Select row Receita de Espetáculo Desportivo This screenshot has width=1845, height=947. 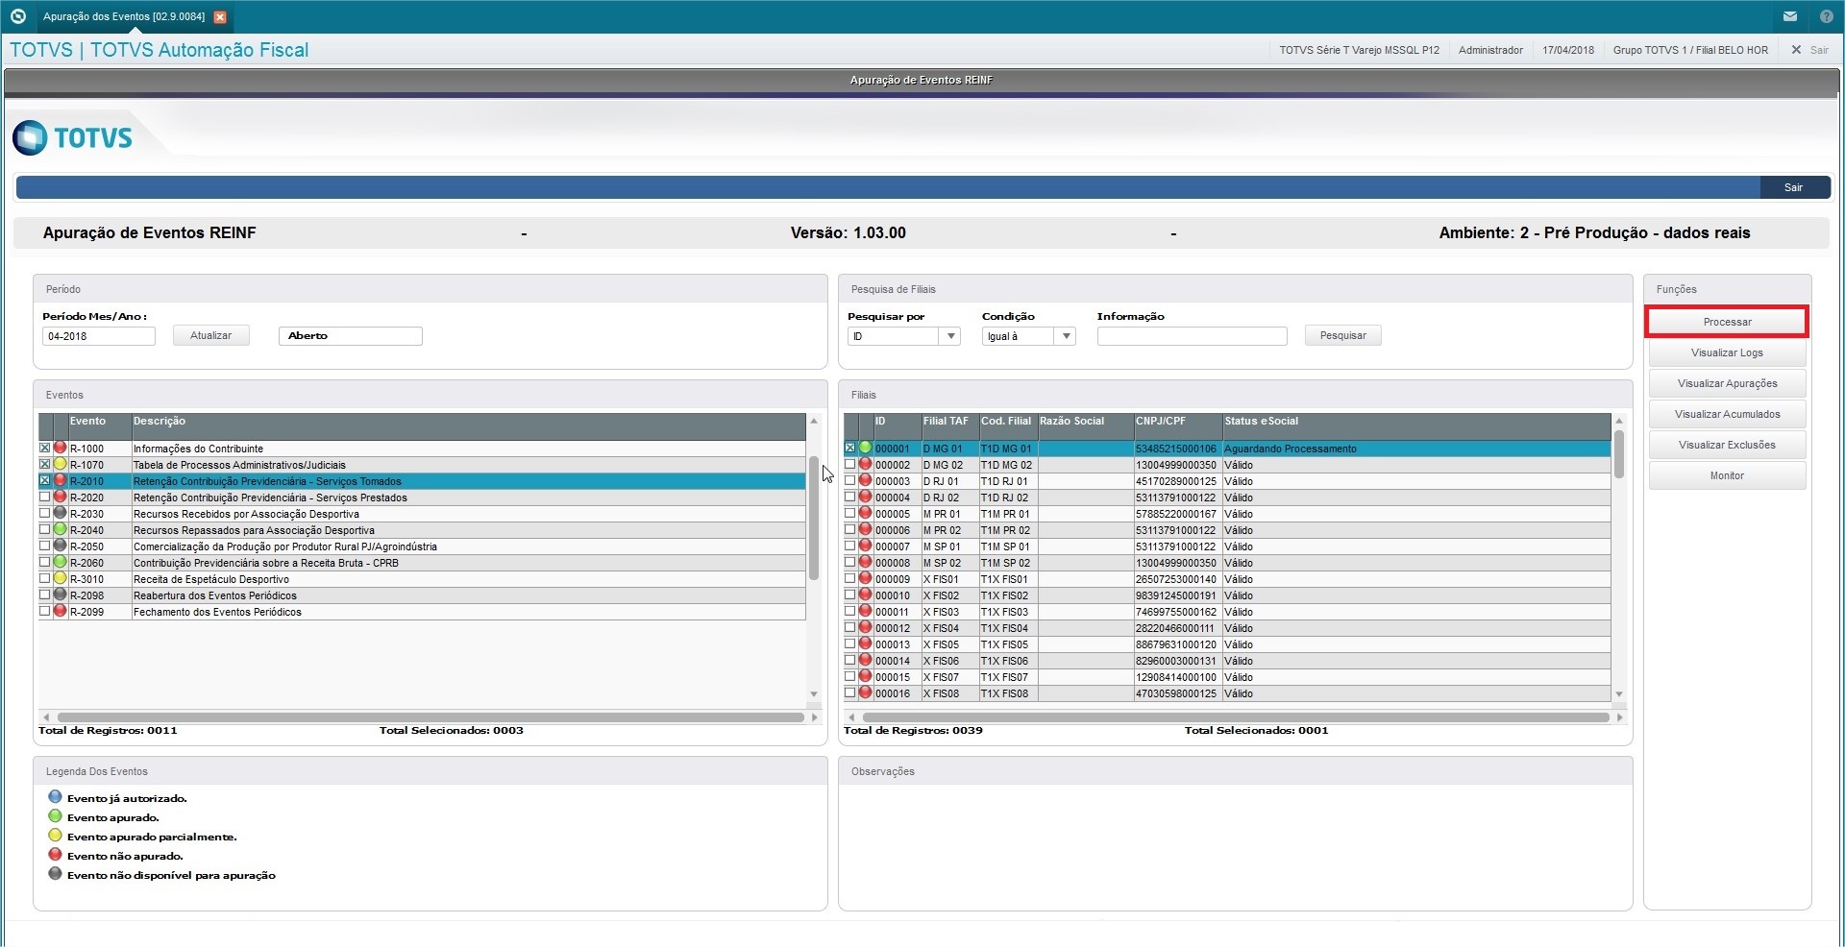pyautogui.click(x=422, y=578)
